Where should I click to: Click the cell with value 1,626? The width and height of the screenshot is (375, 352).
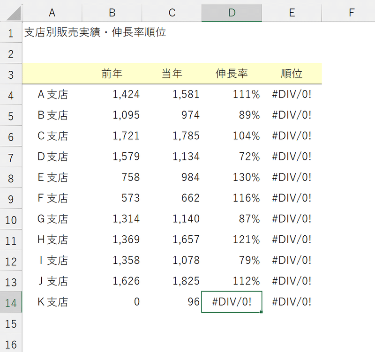112,281
